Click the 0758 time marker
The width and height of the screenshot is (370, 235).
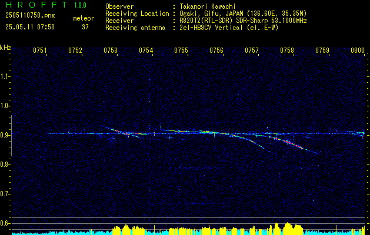(287, 51)
